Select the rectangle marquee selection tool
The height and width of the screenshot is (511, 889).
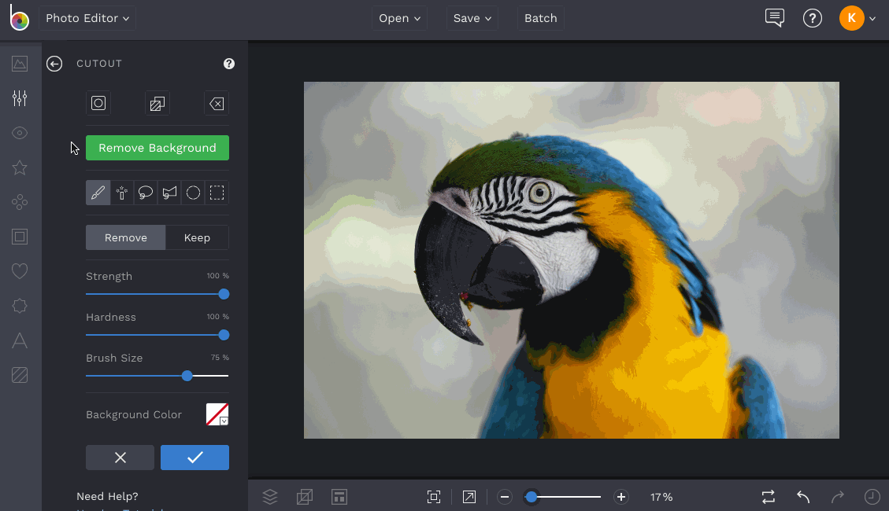(x=217, y=193)
